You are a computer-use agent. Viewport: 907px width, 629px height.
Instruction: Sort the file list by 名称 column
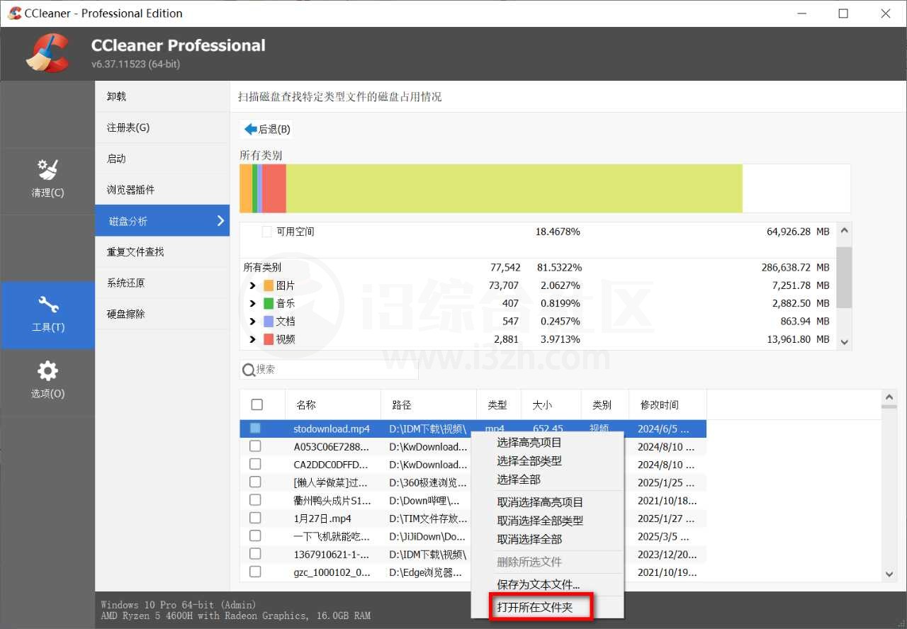tap(333, 404)
